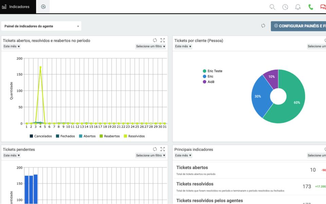The height and width of the screenshot is (204, 326).
Task: Toggle Cancelados series in chart legend
Action: (x=41, y=136)
